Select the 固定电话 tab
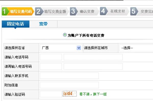 coord(16,24)
